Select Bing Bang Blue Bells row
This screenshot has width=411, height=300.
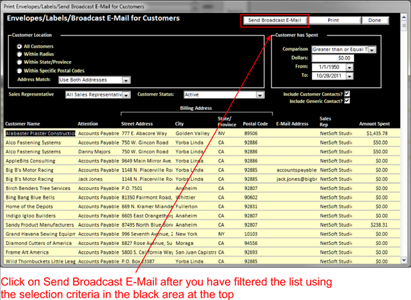click(30, 198)
